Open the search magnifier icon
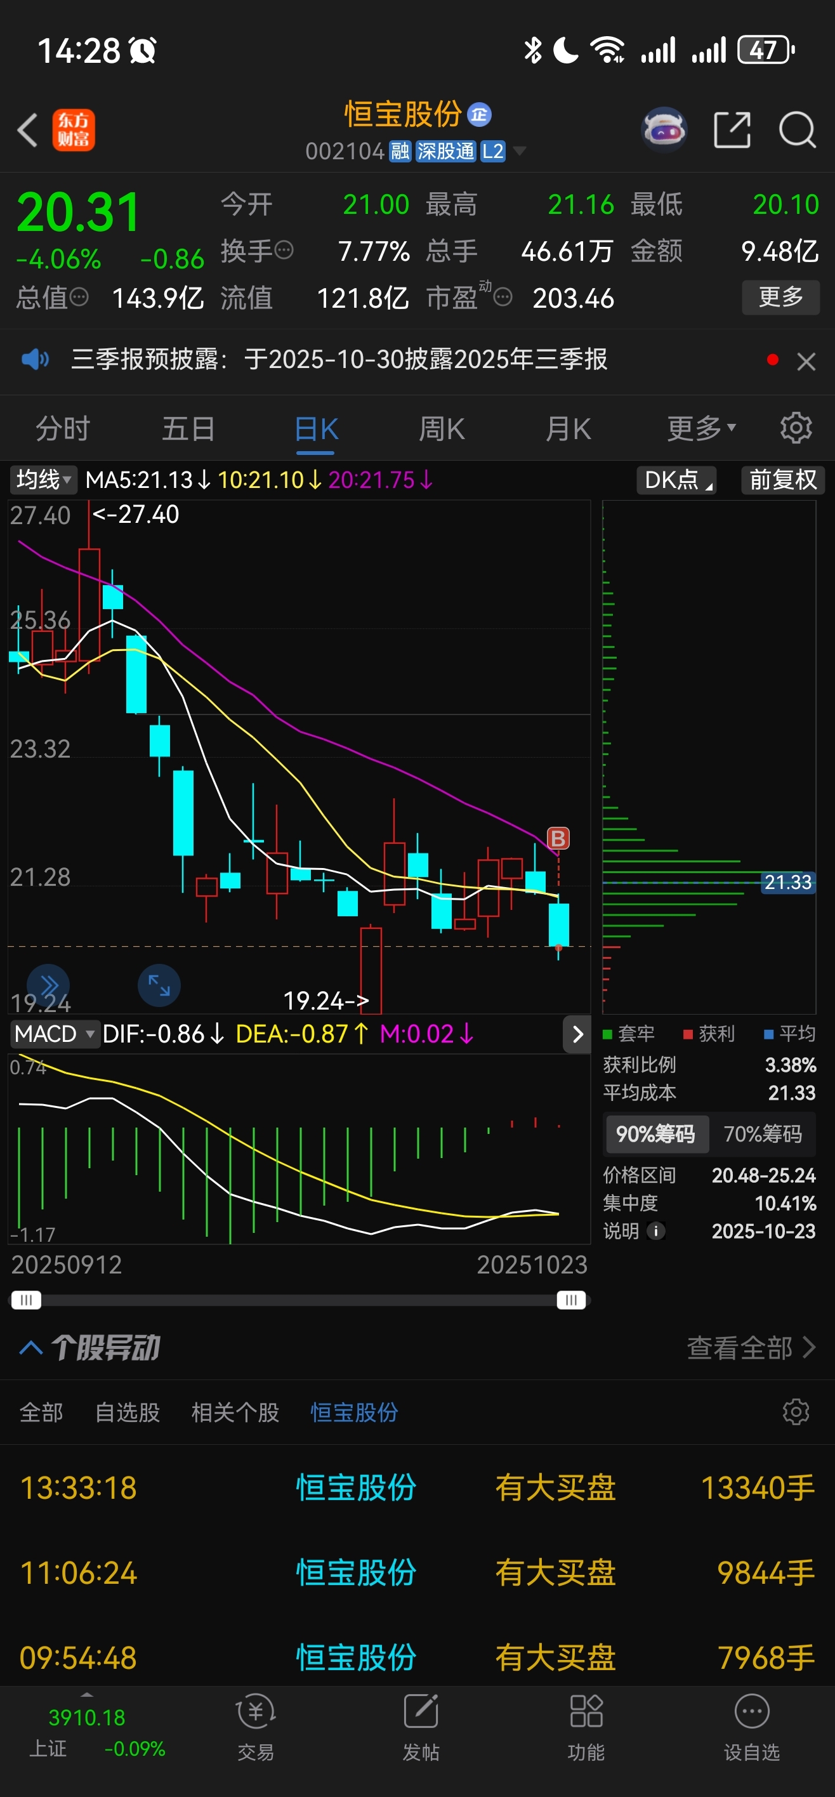 [798, 129]
